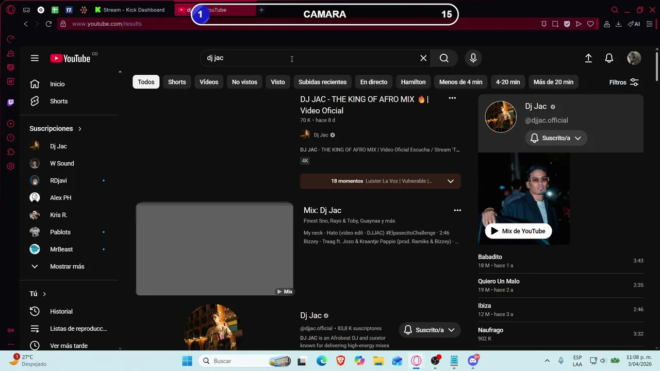Switch to Stream - Kick Dashboard tab
This screenshot has height=371, width=660.
[130, 10]
